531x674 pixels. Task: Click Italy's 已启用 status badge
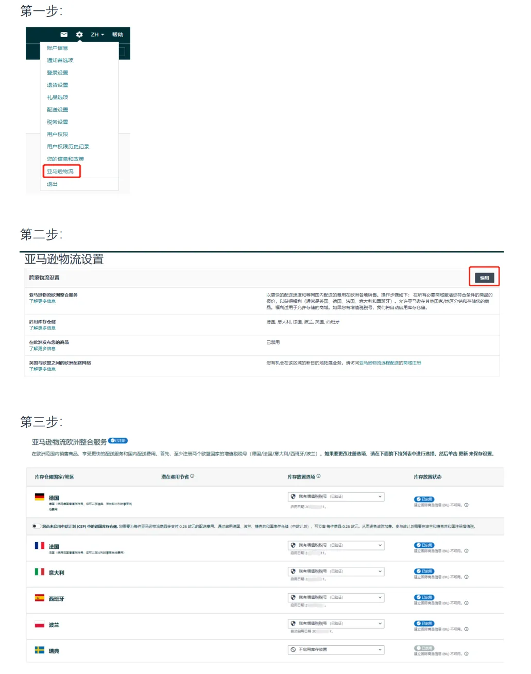click(x=424, y=572)
